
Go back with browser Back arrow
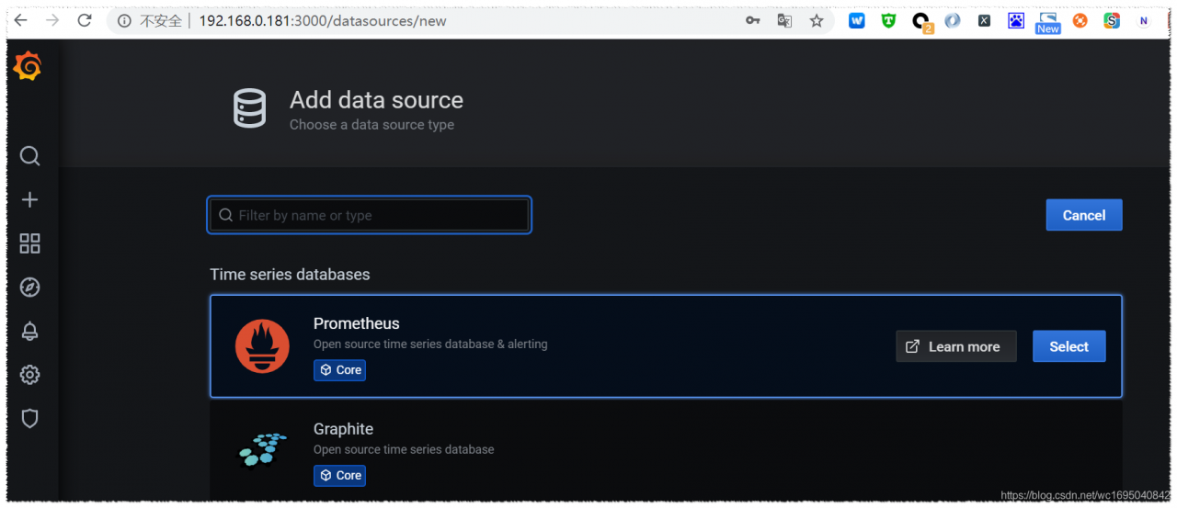click(20, 20)
